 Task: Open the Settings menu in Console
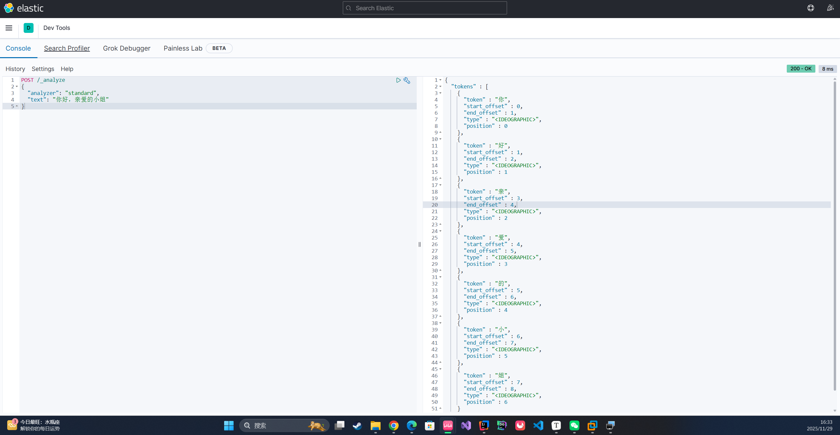click(x=43, y=69)
